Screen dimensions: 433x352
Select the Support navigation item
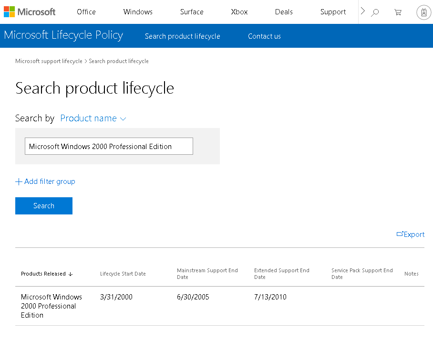click(x=333, y=12)
